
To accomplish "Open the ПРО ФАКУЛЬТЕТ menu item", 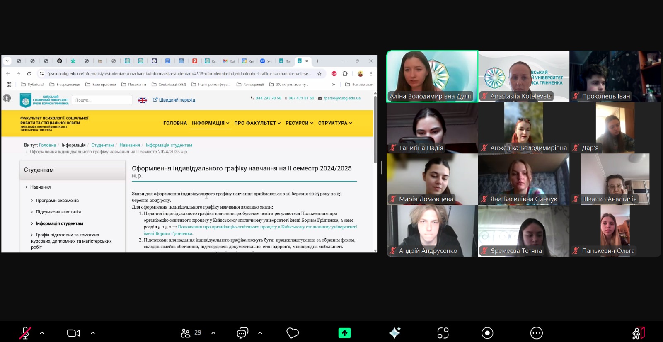I will (x=257, y=123).
